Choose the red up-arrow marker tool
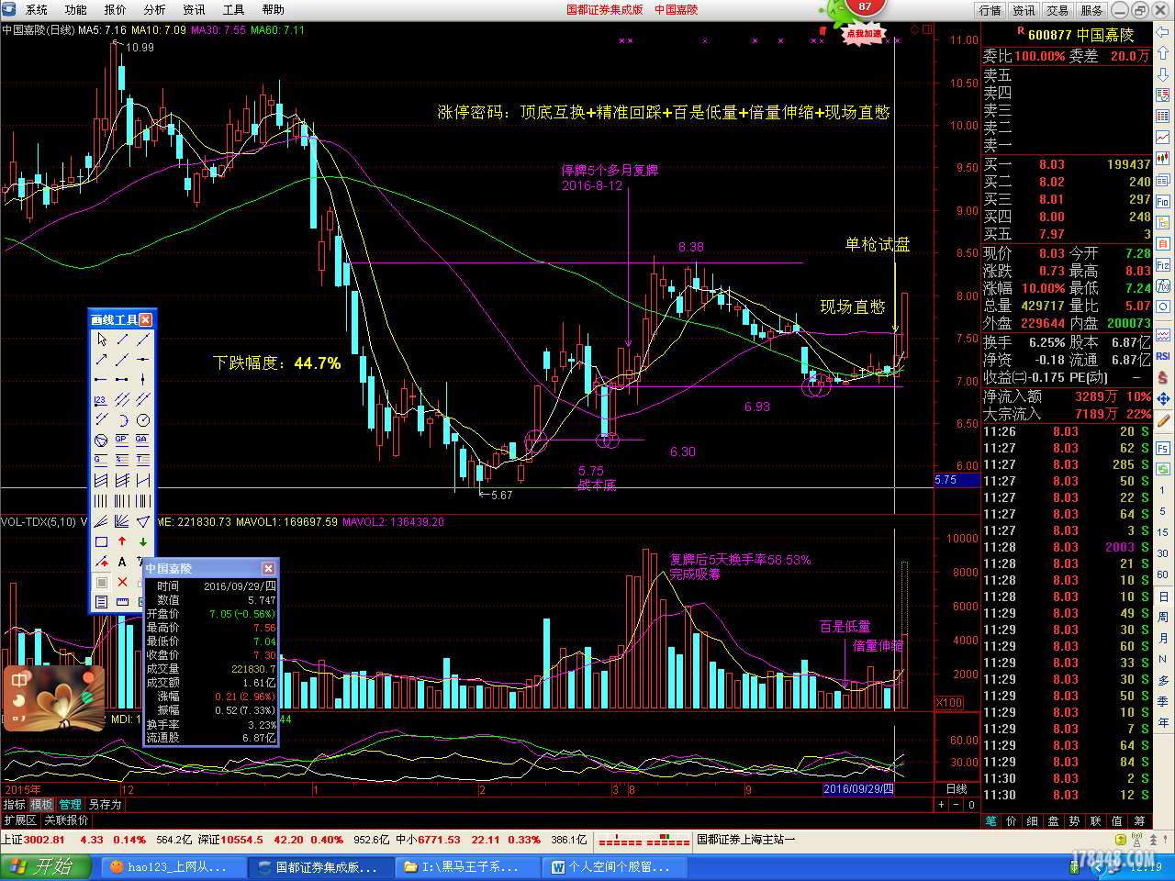 (x=122, y=541)
